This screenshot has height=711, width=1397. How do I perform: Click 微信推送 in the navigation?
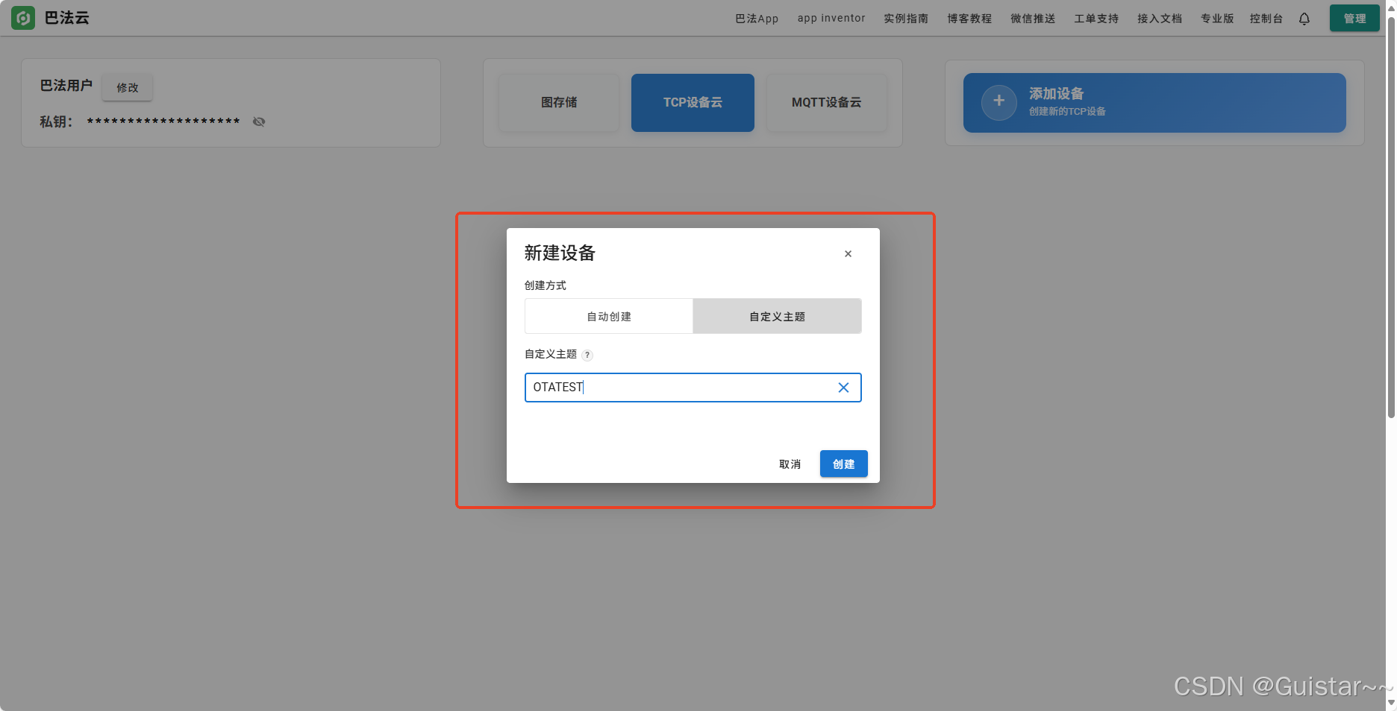[1033, 18]
